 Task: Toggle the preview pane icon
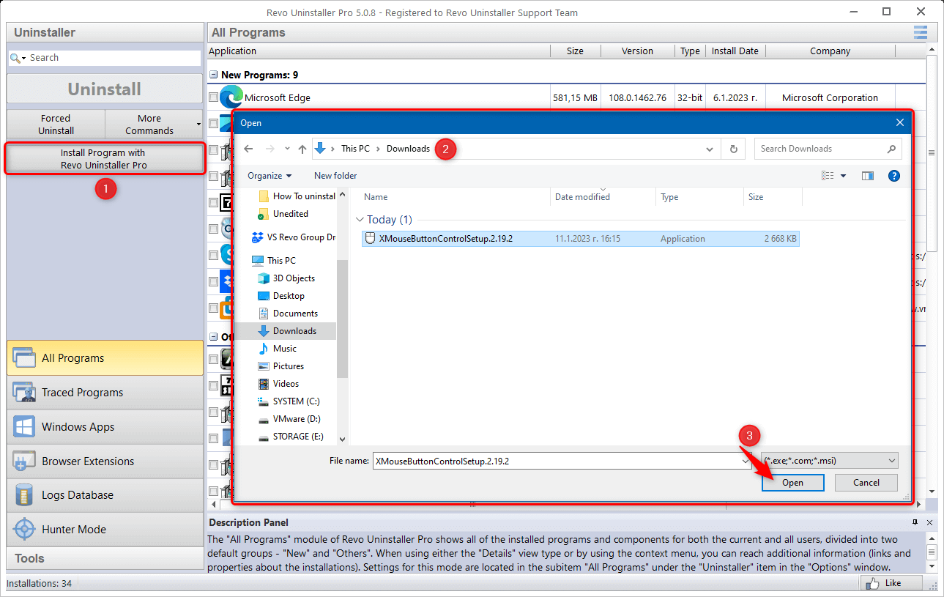868,176
